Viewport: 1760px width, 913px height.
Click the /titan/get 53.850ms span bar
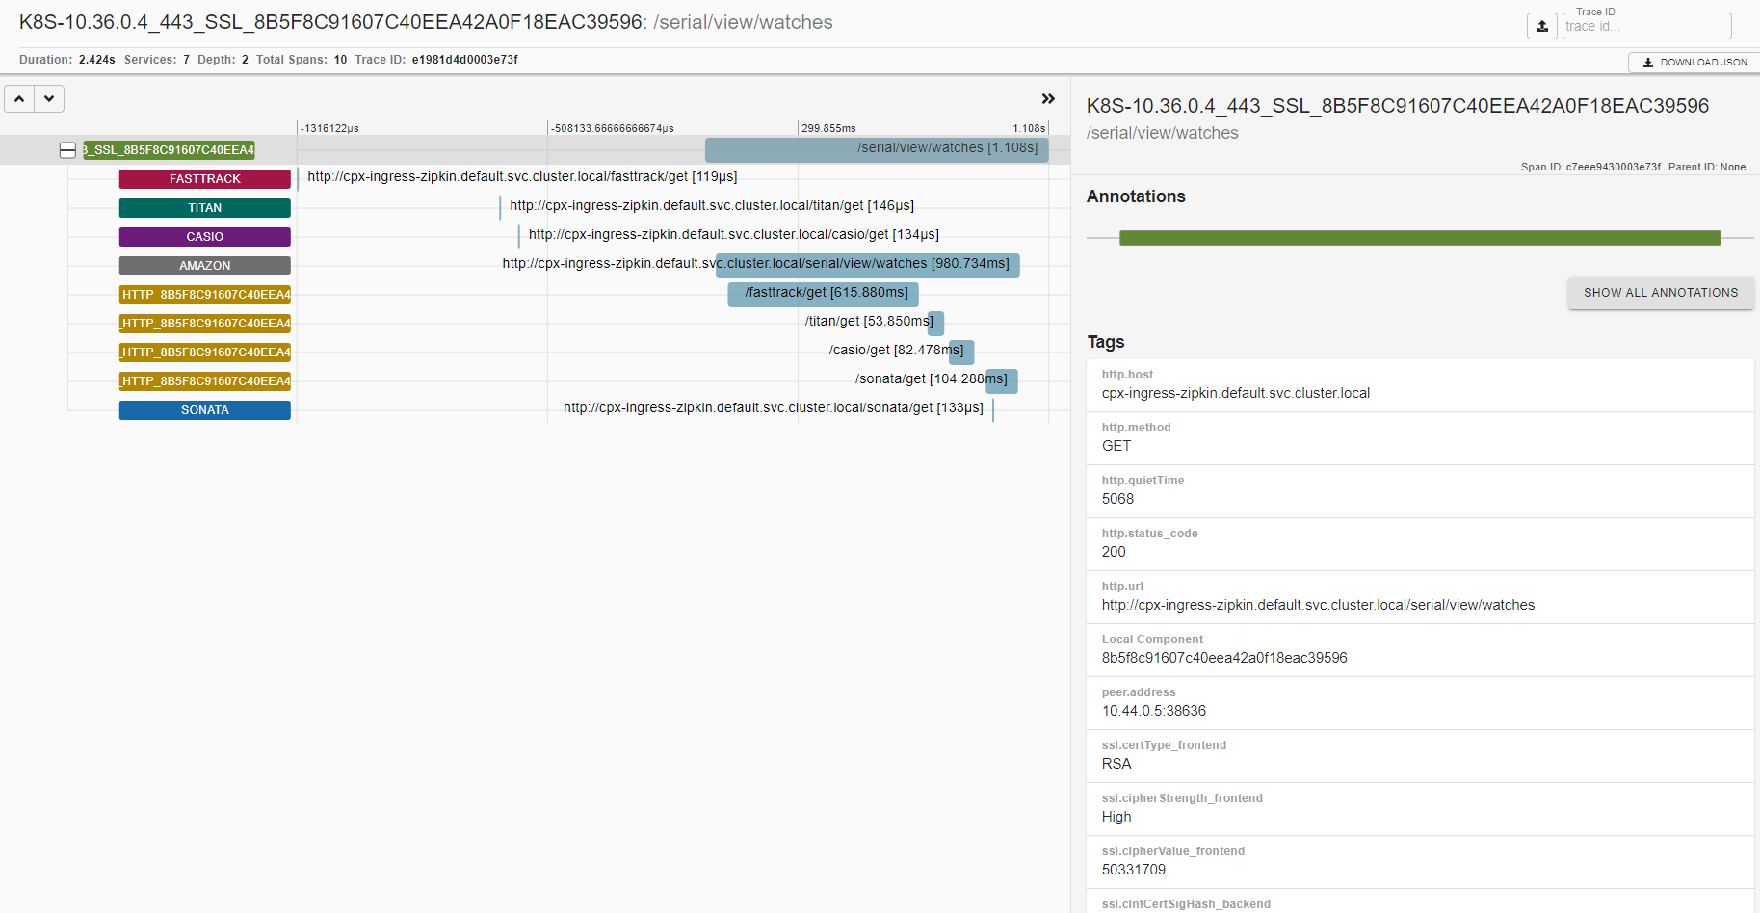click(936, 323)
